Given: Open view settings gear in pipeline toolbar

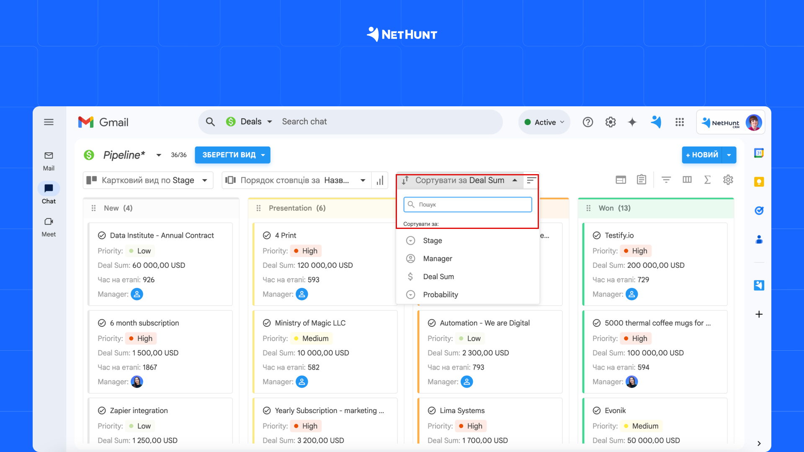Looking at the screenshot, I should (728, 180).
